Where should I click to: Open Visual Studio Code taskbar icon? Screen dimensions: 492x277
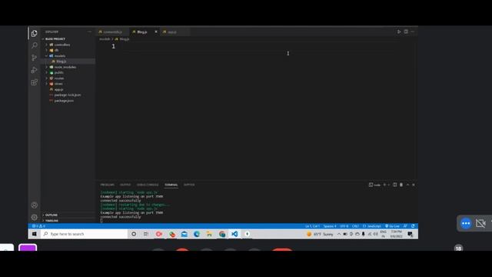pyautogui.click(x=234, y=234)
